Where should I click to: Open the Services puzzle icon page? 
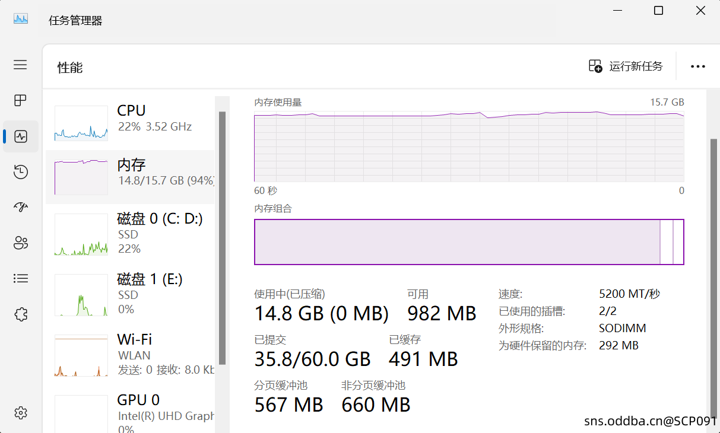[x=21, y=314]
